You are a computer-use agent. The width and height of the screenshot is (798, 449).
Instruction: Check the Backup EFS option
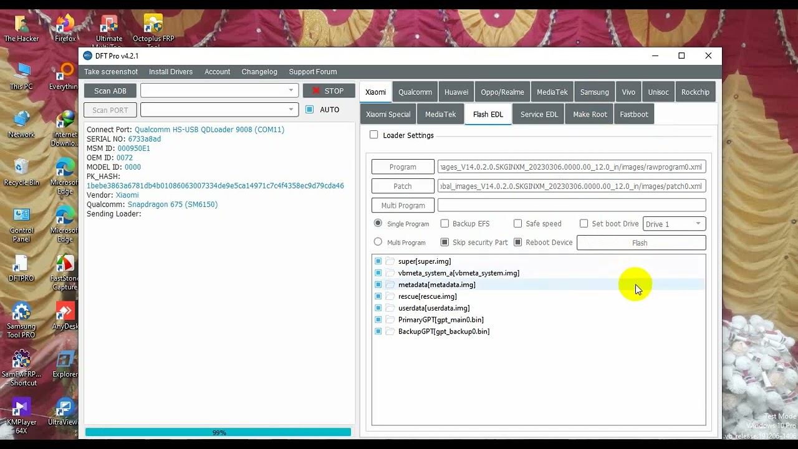point(445,223)
